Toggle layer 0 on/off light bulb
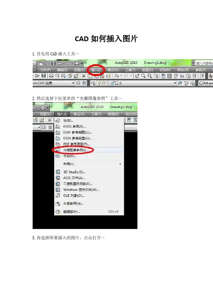Viewport: 213px width, 301px height. click(99, 83)
